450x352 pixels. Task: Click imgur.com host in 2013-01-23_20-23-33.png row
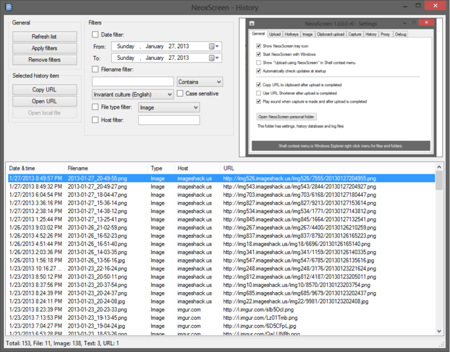(189, 310)
